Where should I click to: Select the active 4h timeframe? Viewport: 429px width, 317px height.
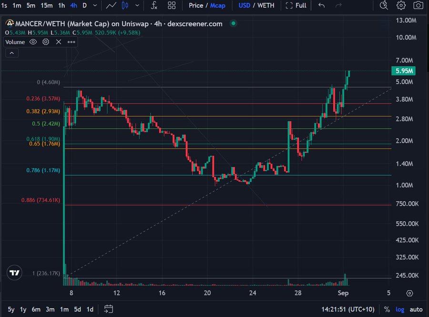(73, 5)
